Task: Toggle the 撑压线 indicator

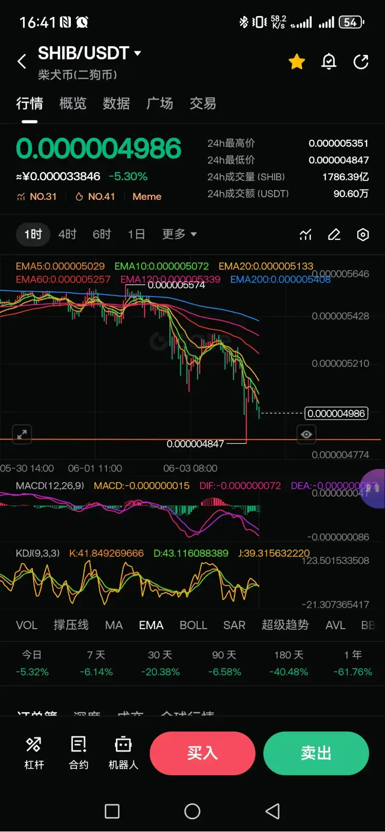Action: 71,625
